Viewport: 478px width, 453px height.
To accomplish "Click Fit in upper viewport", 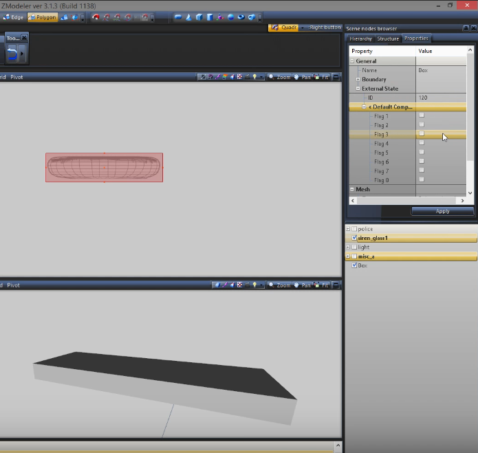I will pyautogui.click(x=322, y=77).
